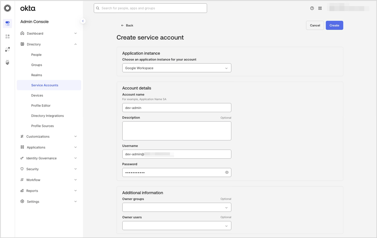Click inside the Description text box
Viewport: 377px width, 238px height.
click(176, 131)
